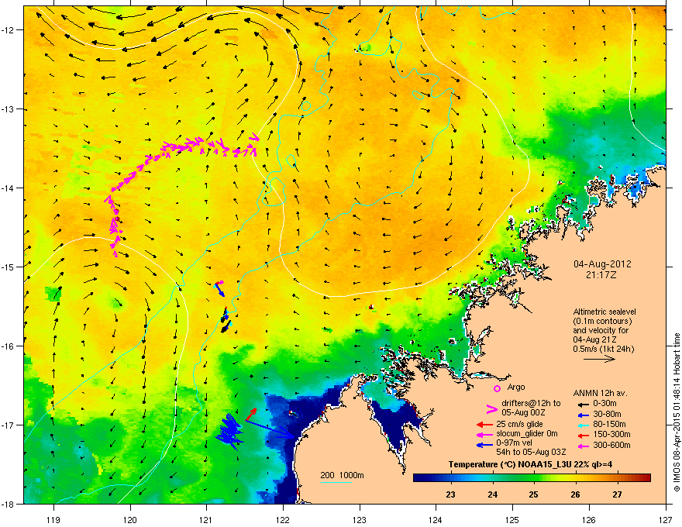Click the magenta Argo circle legend symbol
This screenshot has width=682, height=527.
tap(497, 388)
